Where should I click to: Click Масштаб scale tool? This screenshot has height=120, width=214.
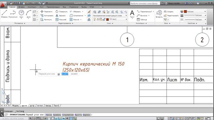tap(61, 20)
